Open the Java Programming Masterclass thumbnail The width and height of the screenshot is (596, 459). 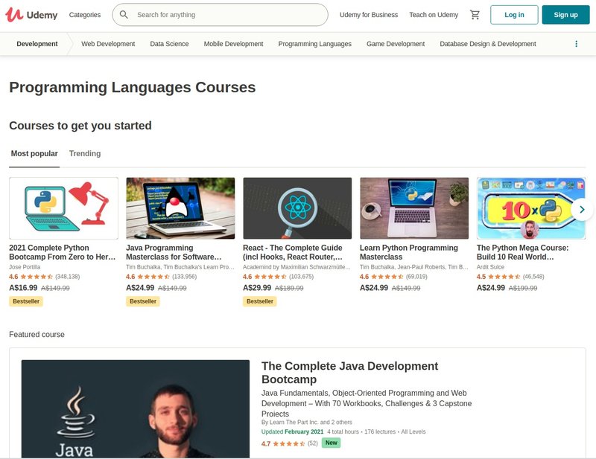tap(180, 208)
